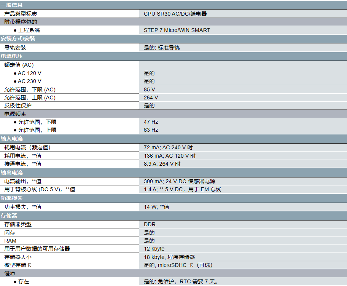Click the 反极性保护 row label
This screenshot has height=286, width=347.
[x=18, y=105]
